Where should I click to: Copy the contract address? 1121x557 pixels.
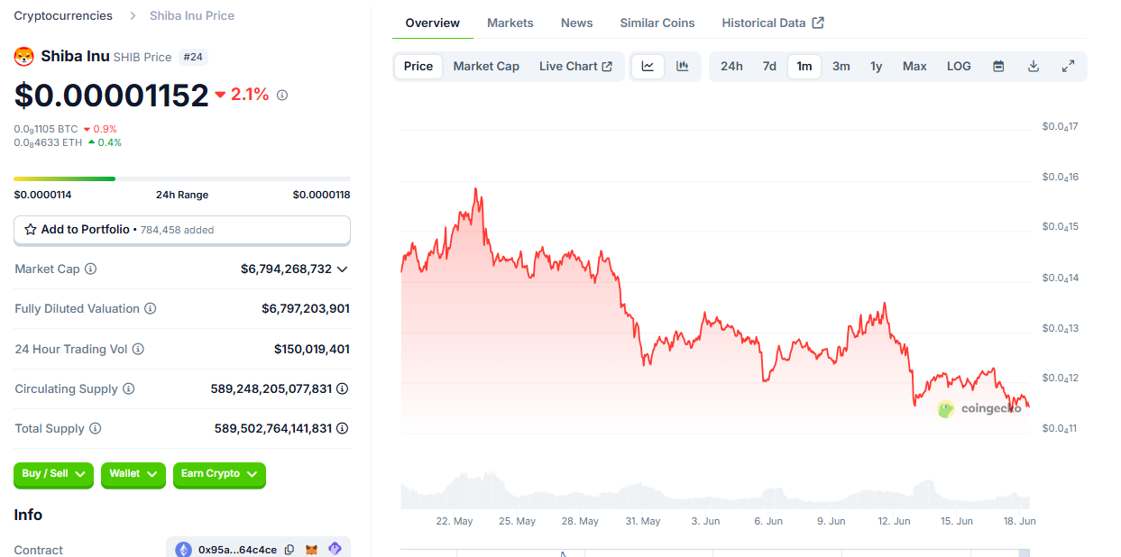[x=289, y=549]
